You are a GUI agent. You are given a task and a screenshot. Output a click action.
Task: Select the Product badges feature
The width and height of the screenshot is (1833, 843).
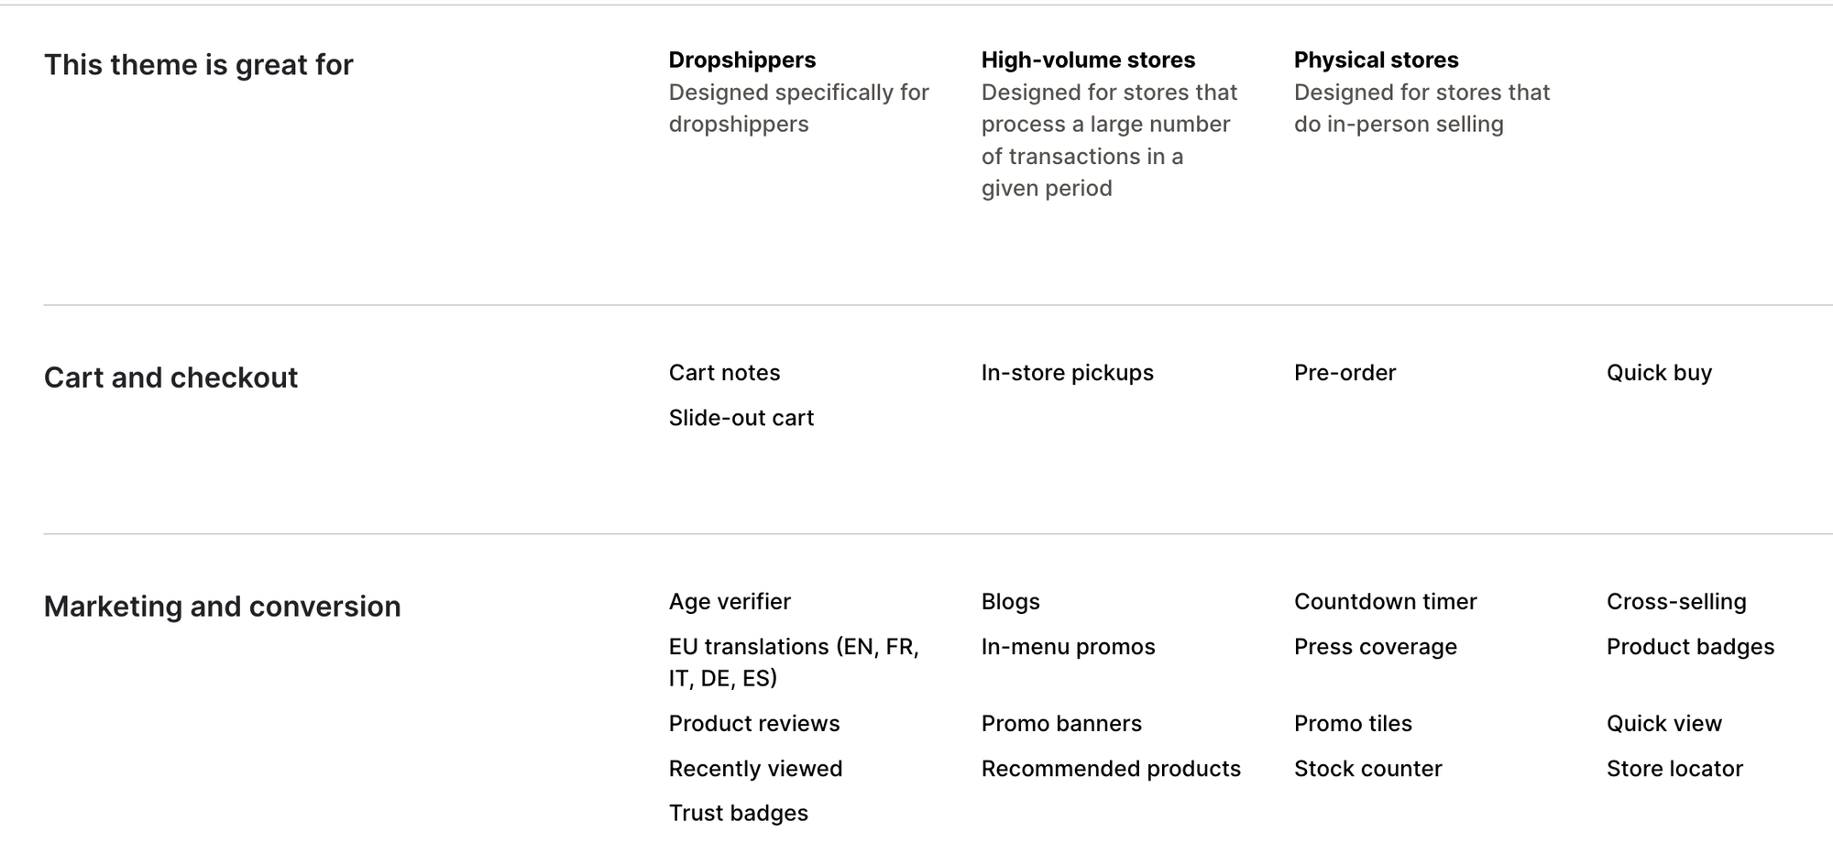(x=1690, y=647)
